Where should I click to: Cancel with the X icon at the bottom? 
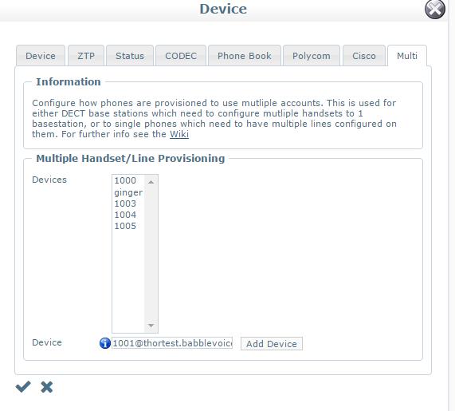pos(47,387)
